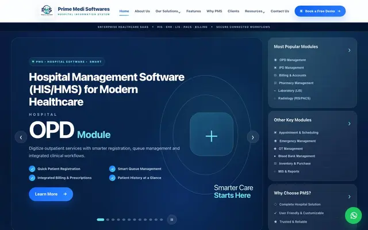Click the medical plus icon in the hero

(212, 136)
